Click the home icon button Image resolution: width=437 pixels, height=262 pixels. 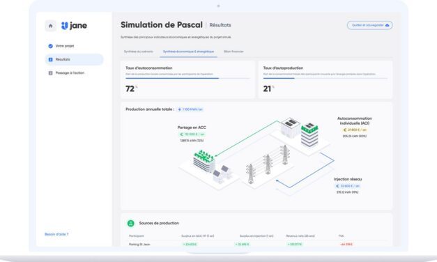point(50,26)
